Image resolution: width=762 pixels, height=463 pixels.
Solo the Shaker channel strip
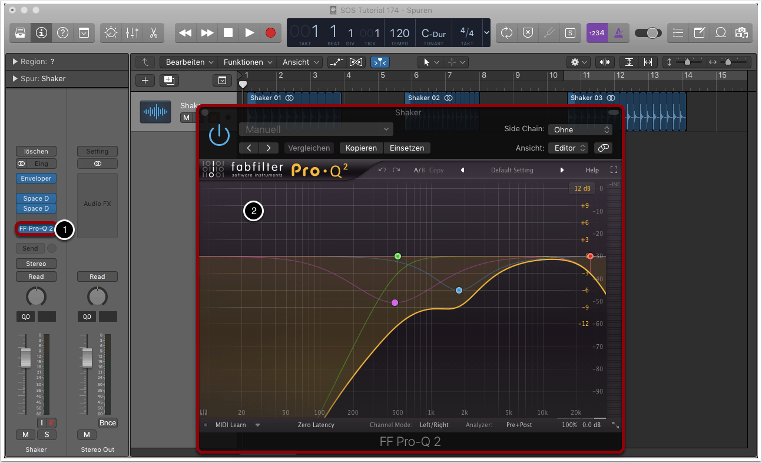coord(47,435)
